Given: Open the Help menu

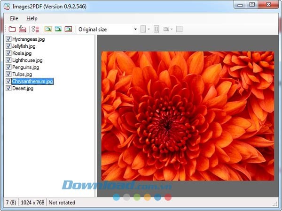Looking at the screenshot, I should [x=32, y=18].
